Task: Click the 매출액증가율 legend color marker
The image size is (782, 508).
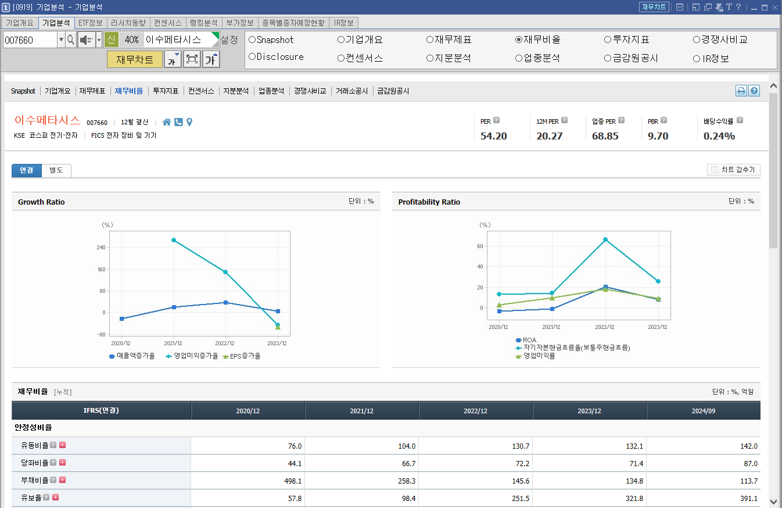Action: click(x=112, y=356)
